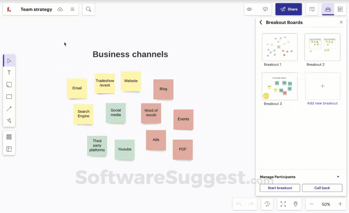
Task: Select the frame layout tool
Action: pos(9,149)
